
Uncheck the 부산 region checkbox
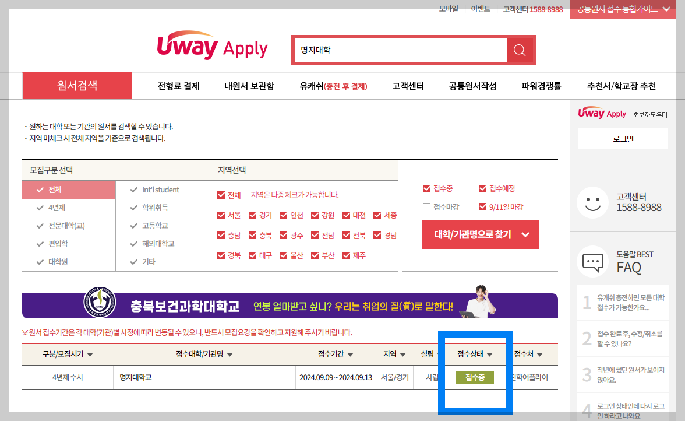(x=315, y=255)
